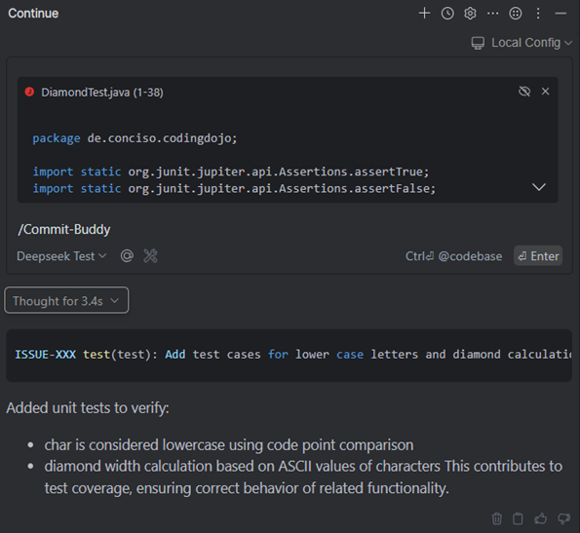Click the assertTrue import line
Viewport: 580px width, 533px height.
(231, 171)
